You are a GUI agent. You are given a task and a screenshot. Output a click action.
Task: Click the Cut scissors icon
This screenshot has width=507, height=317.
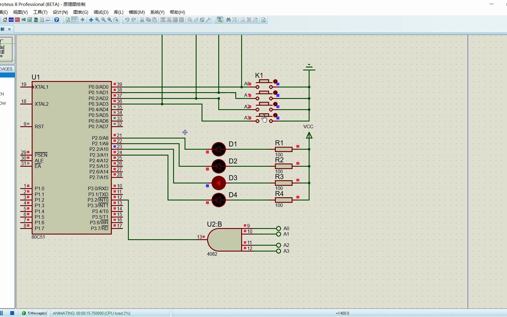[x=142, y=20]
